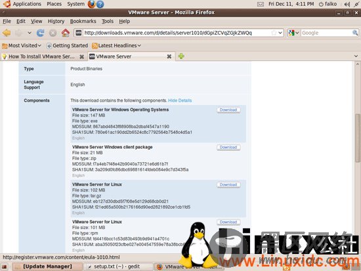The width and height of the screenshot is (361, 271).
Task: Click the help icon in top panel
Action: [100, 4]
